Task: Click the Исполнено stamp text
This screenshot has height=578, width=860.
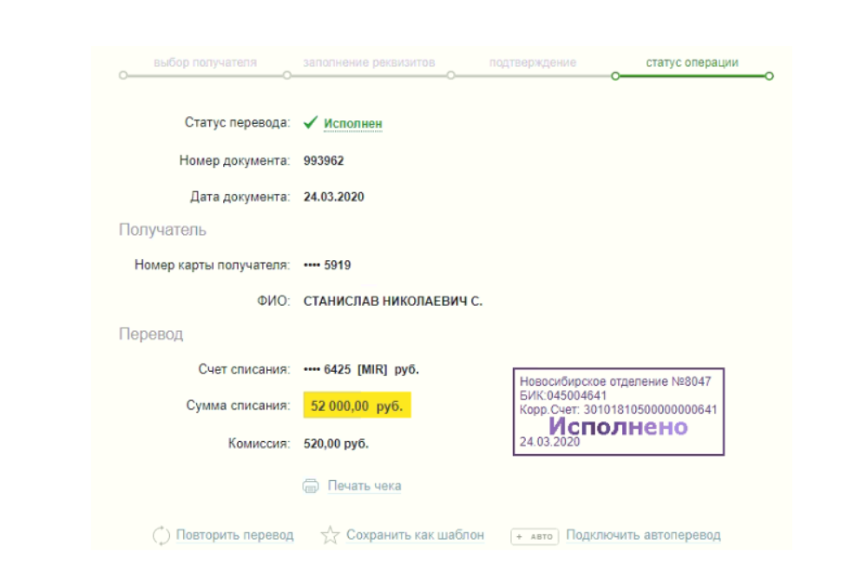Action: (x=618, y=426)
